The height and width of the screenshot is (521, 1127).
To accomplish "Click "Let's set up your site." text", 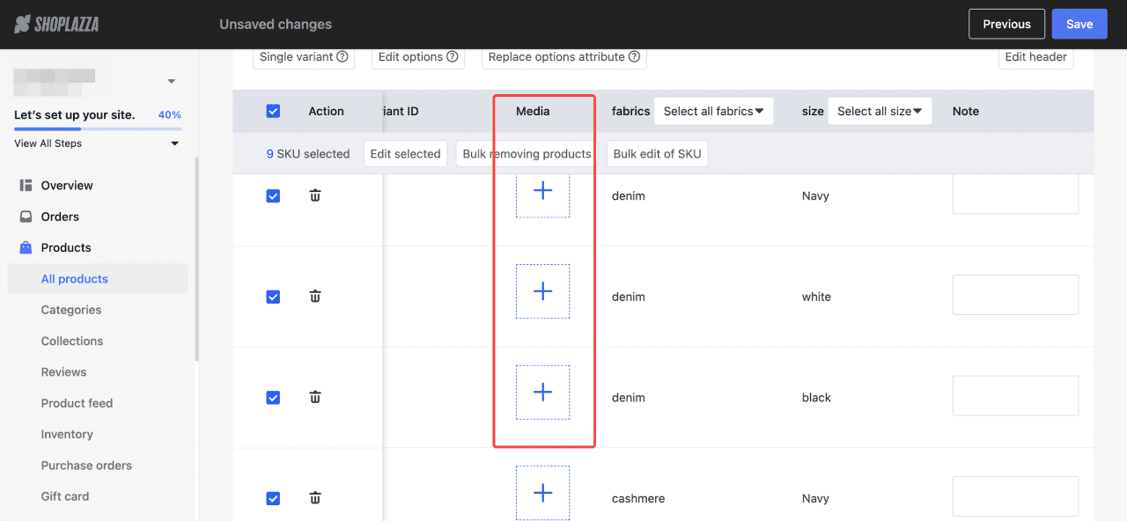I will pos(73,114).
